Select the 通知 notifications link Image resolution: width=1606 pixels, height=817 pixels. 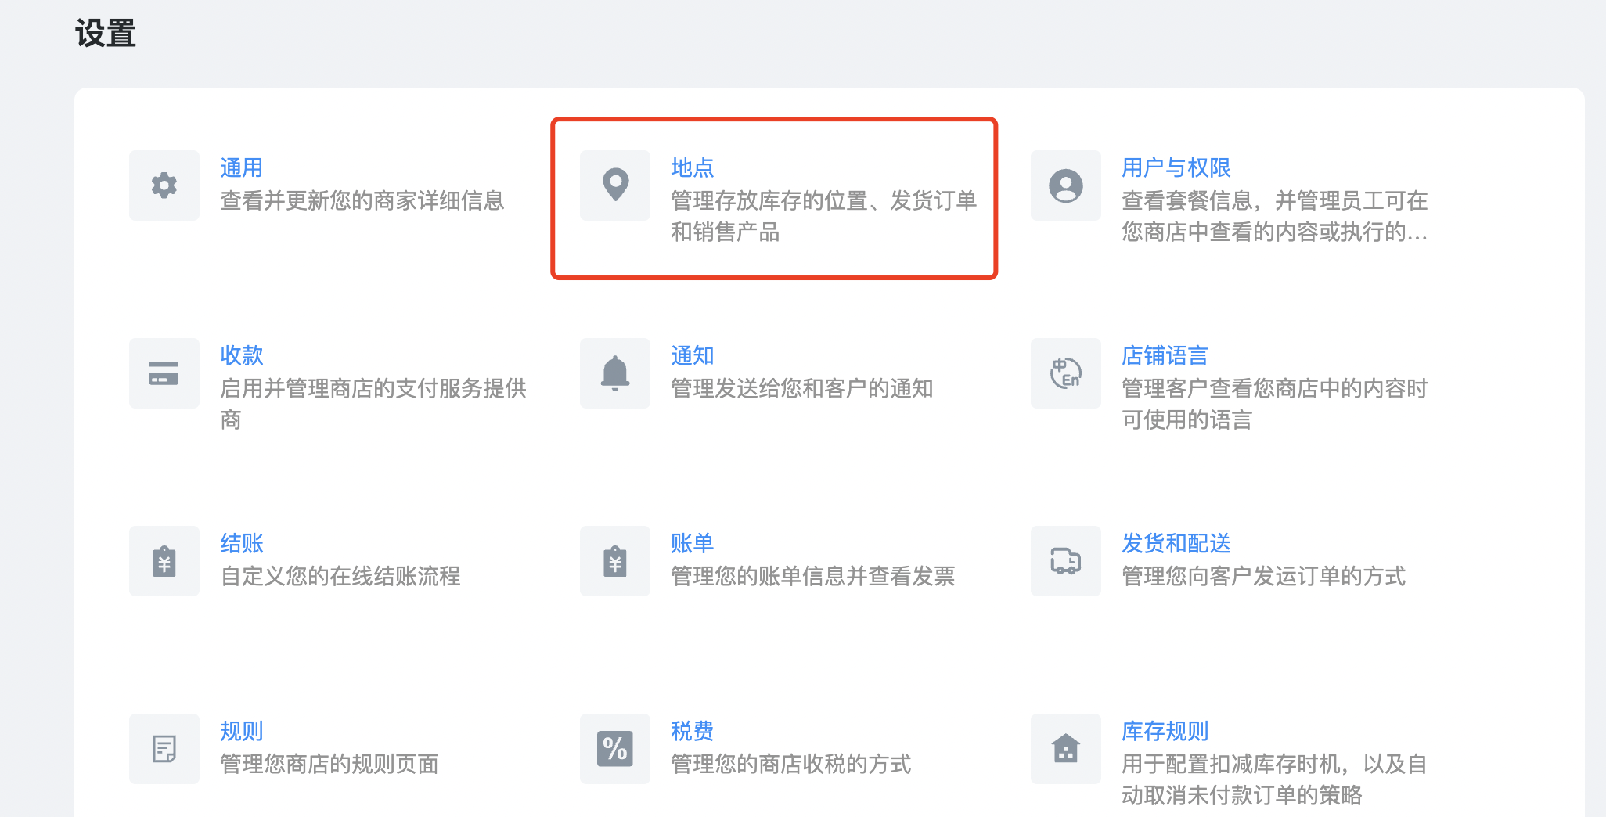[692, 355]
